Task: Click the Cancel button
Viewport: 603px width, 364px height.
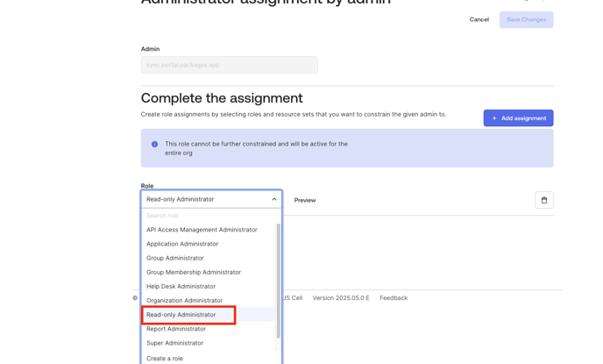Action: [479, 19]
